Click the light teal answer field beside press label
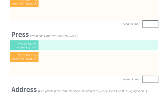Screen dimensions: 168x93 (98, 45)
